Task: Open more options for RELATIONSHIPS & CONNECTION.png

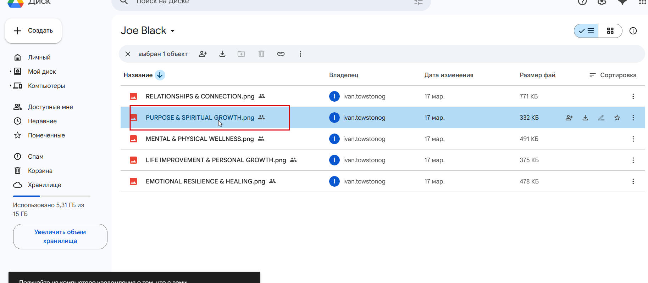Action: point(633,96)
